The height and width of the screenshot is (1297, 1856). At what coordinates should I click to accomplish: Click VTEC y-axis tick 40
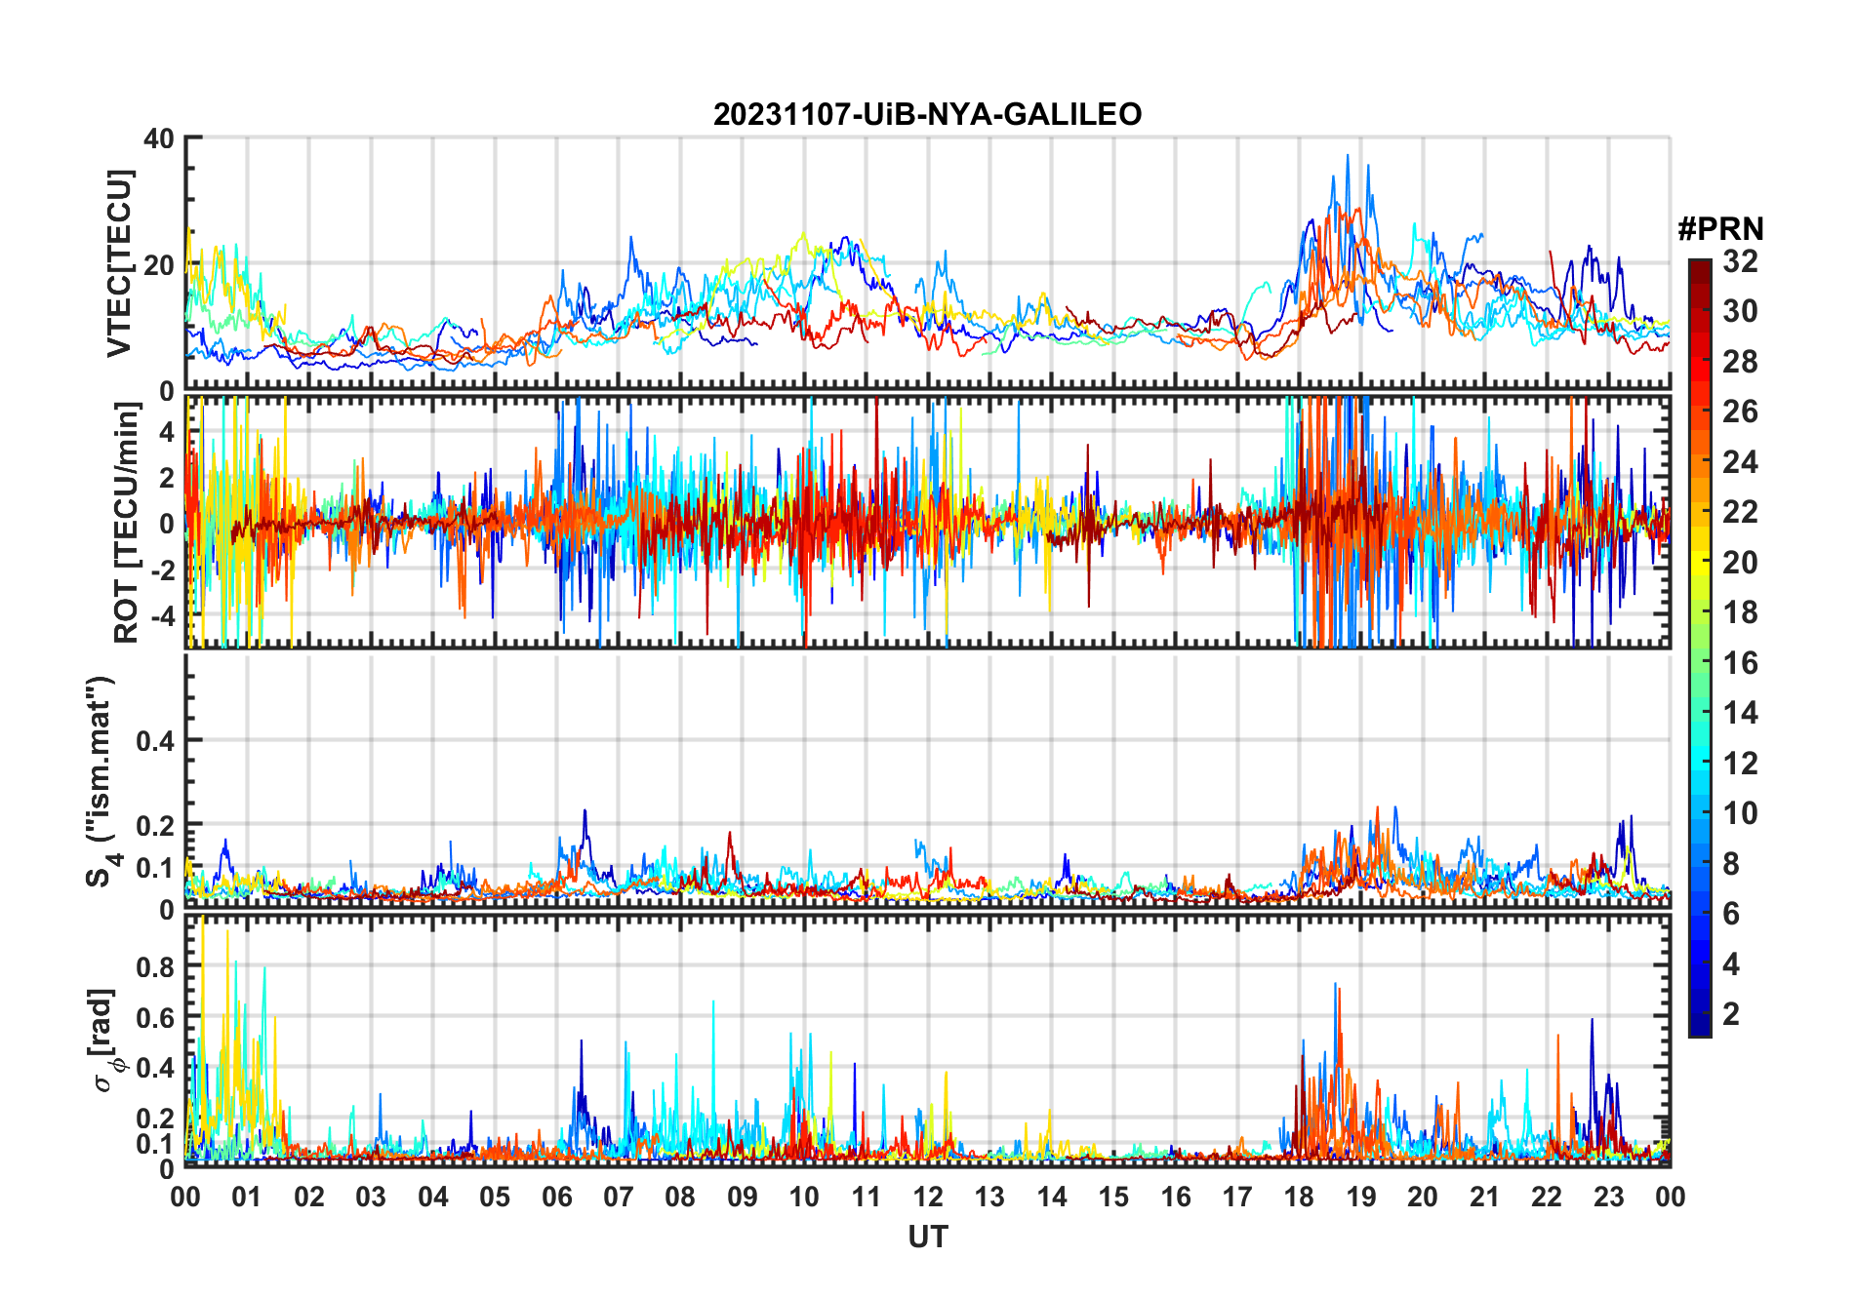point(159,138)
